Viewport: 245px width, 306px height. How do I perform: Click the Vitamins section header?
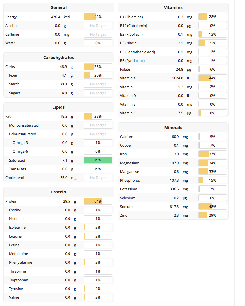pos(173,8)
